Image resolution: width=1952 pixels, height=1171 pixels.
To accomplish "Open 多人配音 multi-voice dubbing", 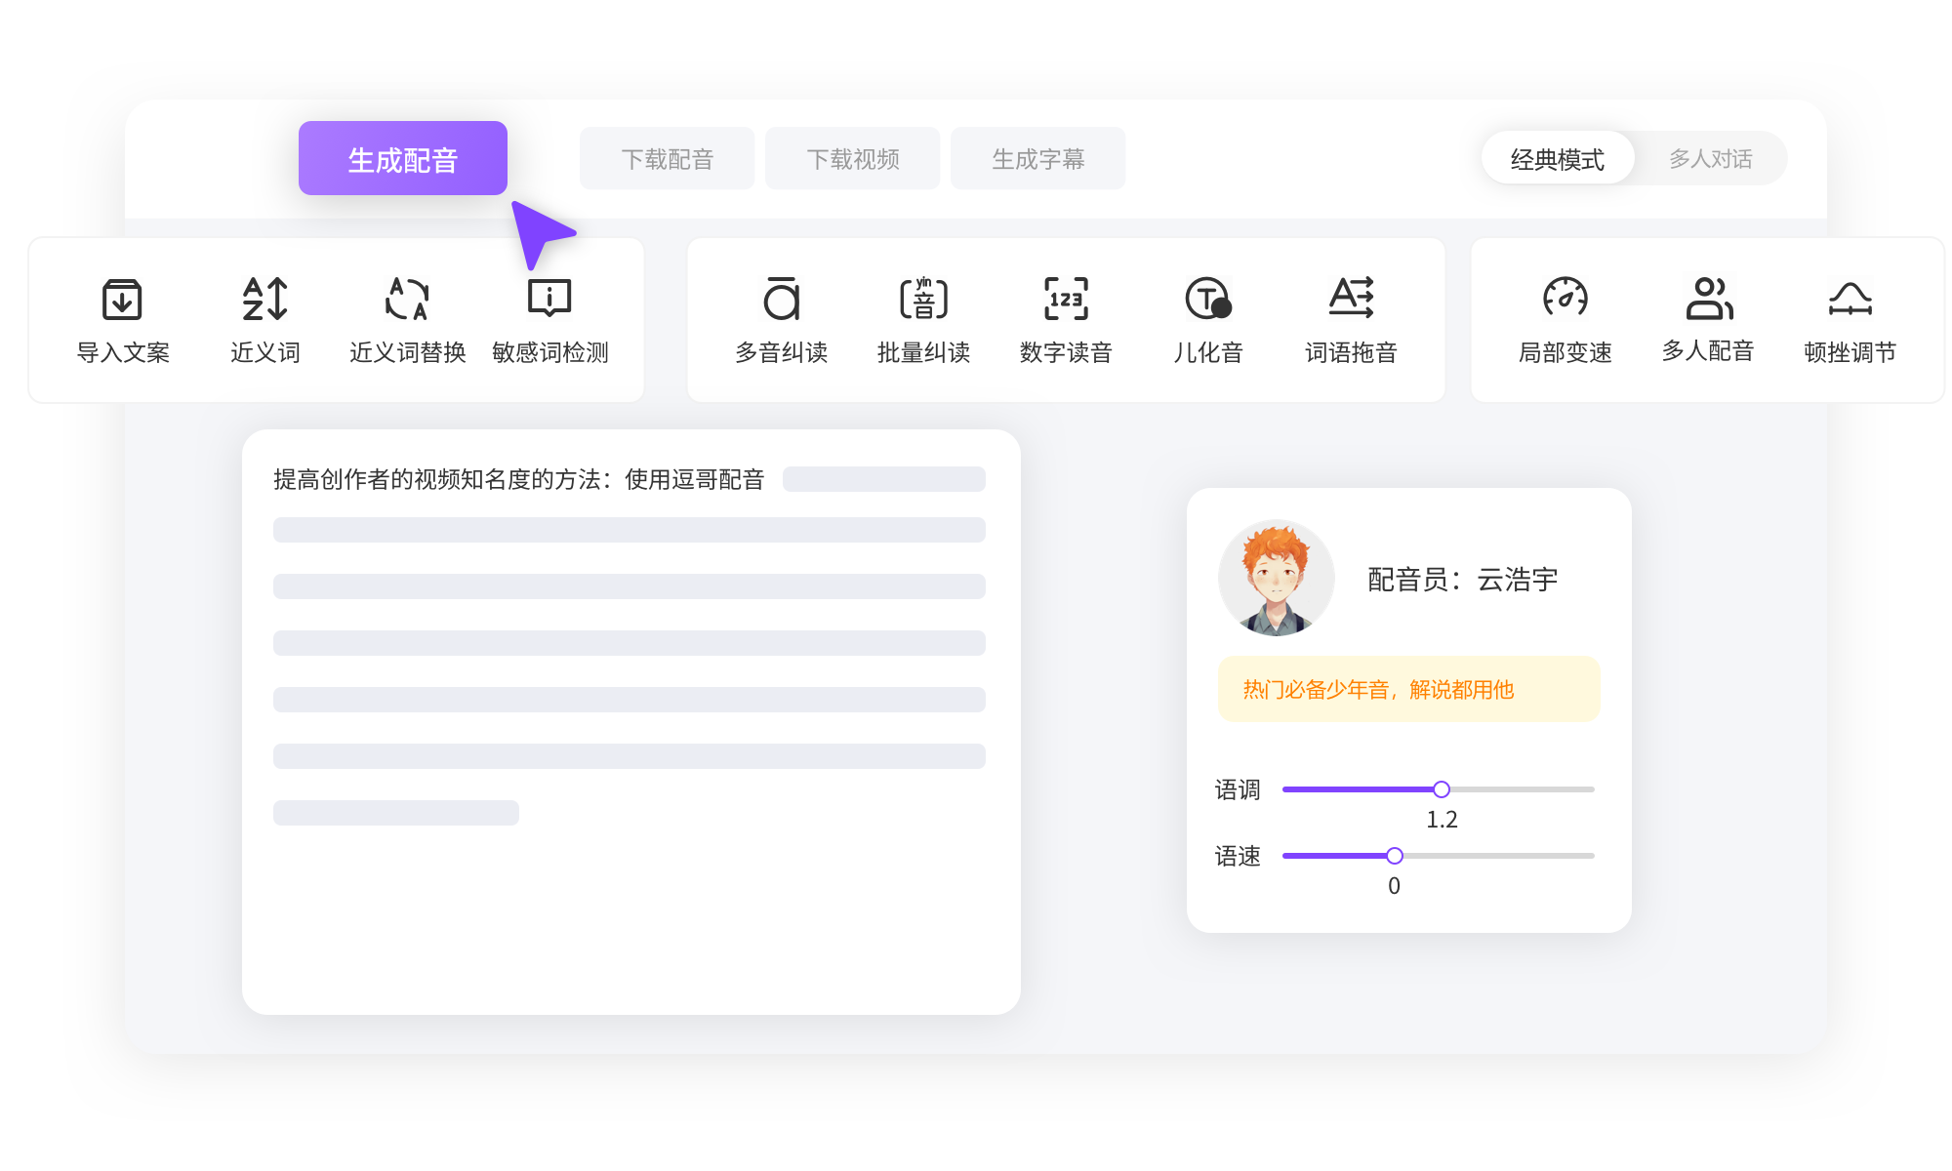I will 1707,319.
